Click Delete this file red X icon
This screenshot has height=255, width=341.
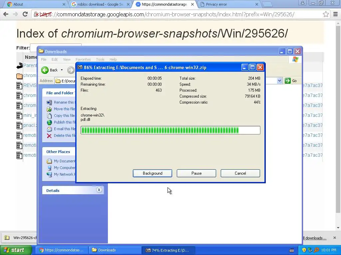(49, 136)
